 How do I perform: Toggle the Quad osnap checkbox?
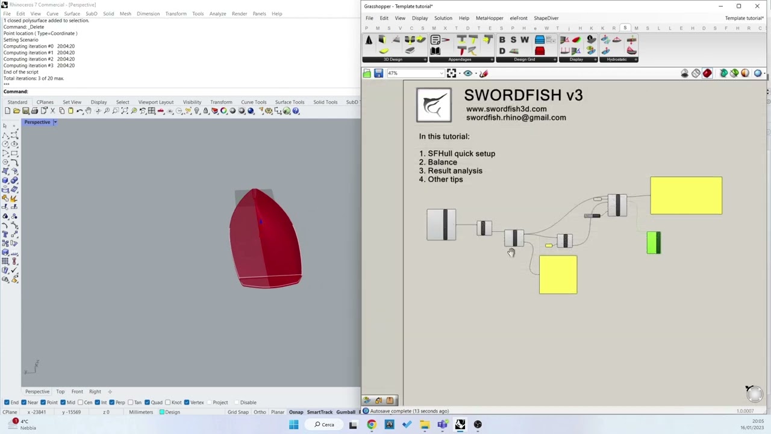146,403
